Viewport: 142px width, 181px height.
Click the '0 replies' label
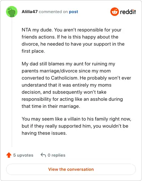pyautogui.click(x=56, y=155)
